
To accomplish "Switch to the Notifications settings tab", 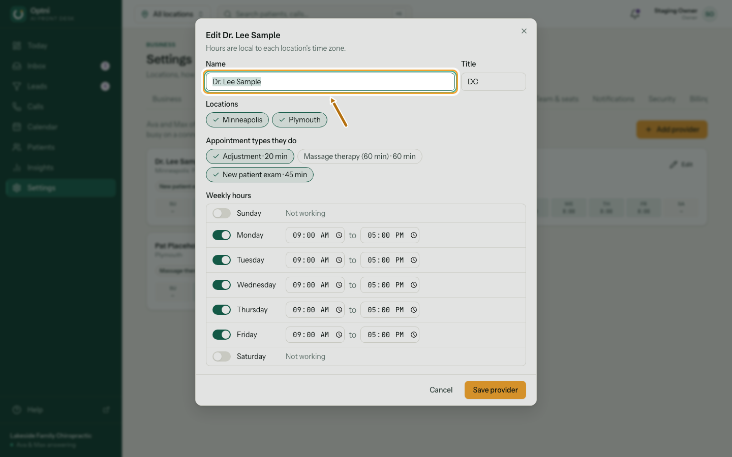I will [x=613, y=99].
